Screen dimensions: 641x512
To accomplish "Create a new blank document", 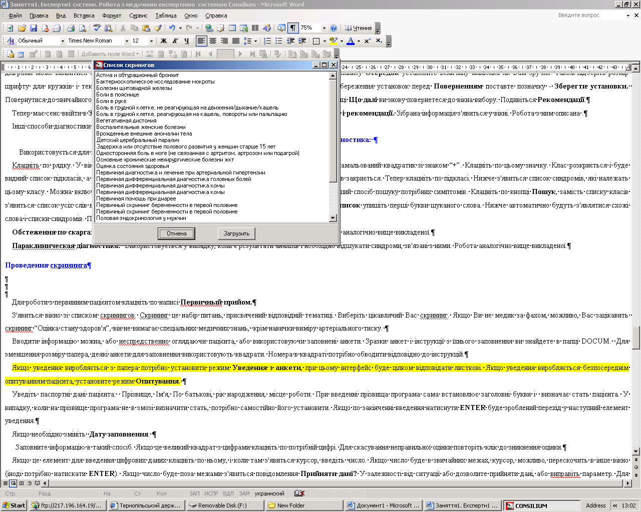I will pyautogui.click(x=10, y=28).
